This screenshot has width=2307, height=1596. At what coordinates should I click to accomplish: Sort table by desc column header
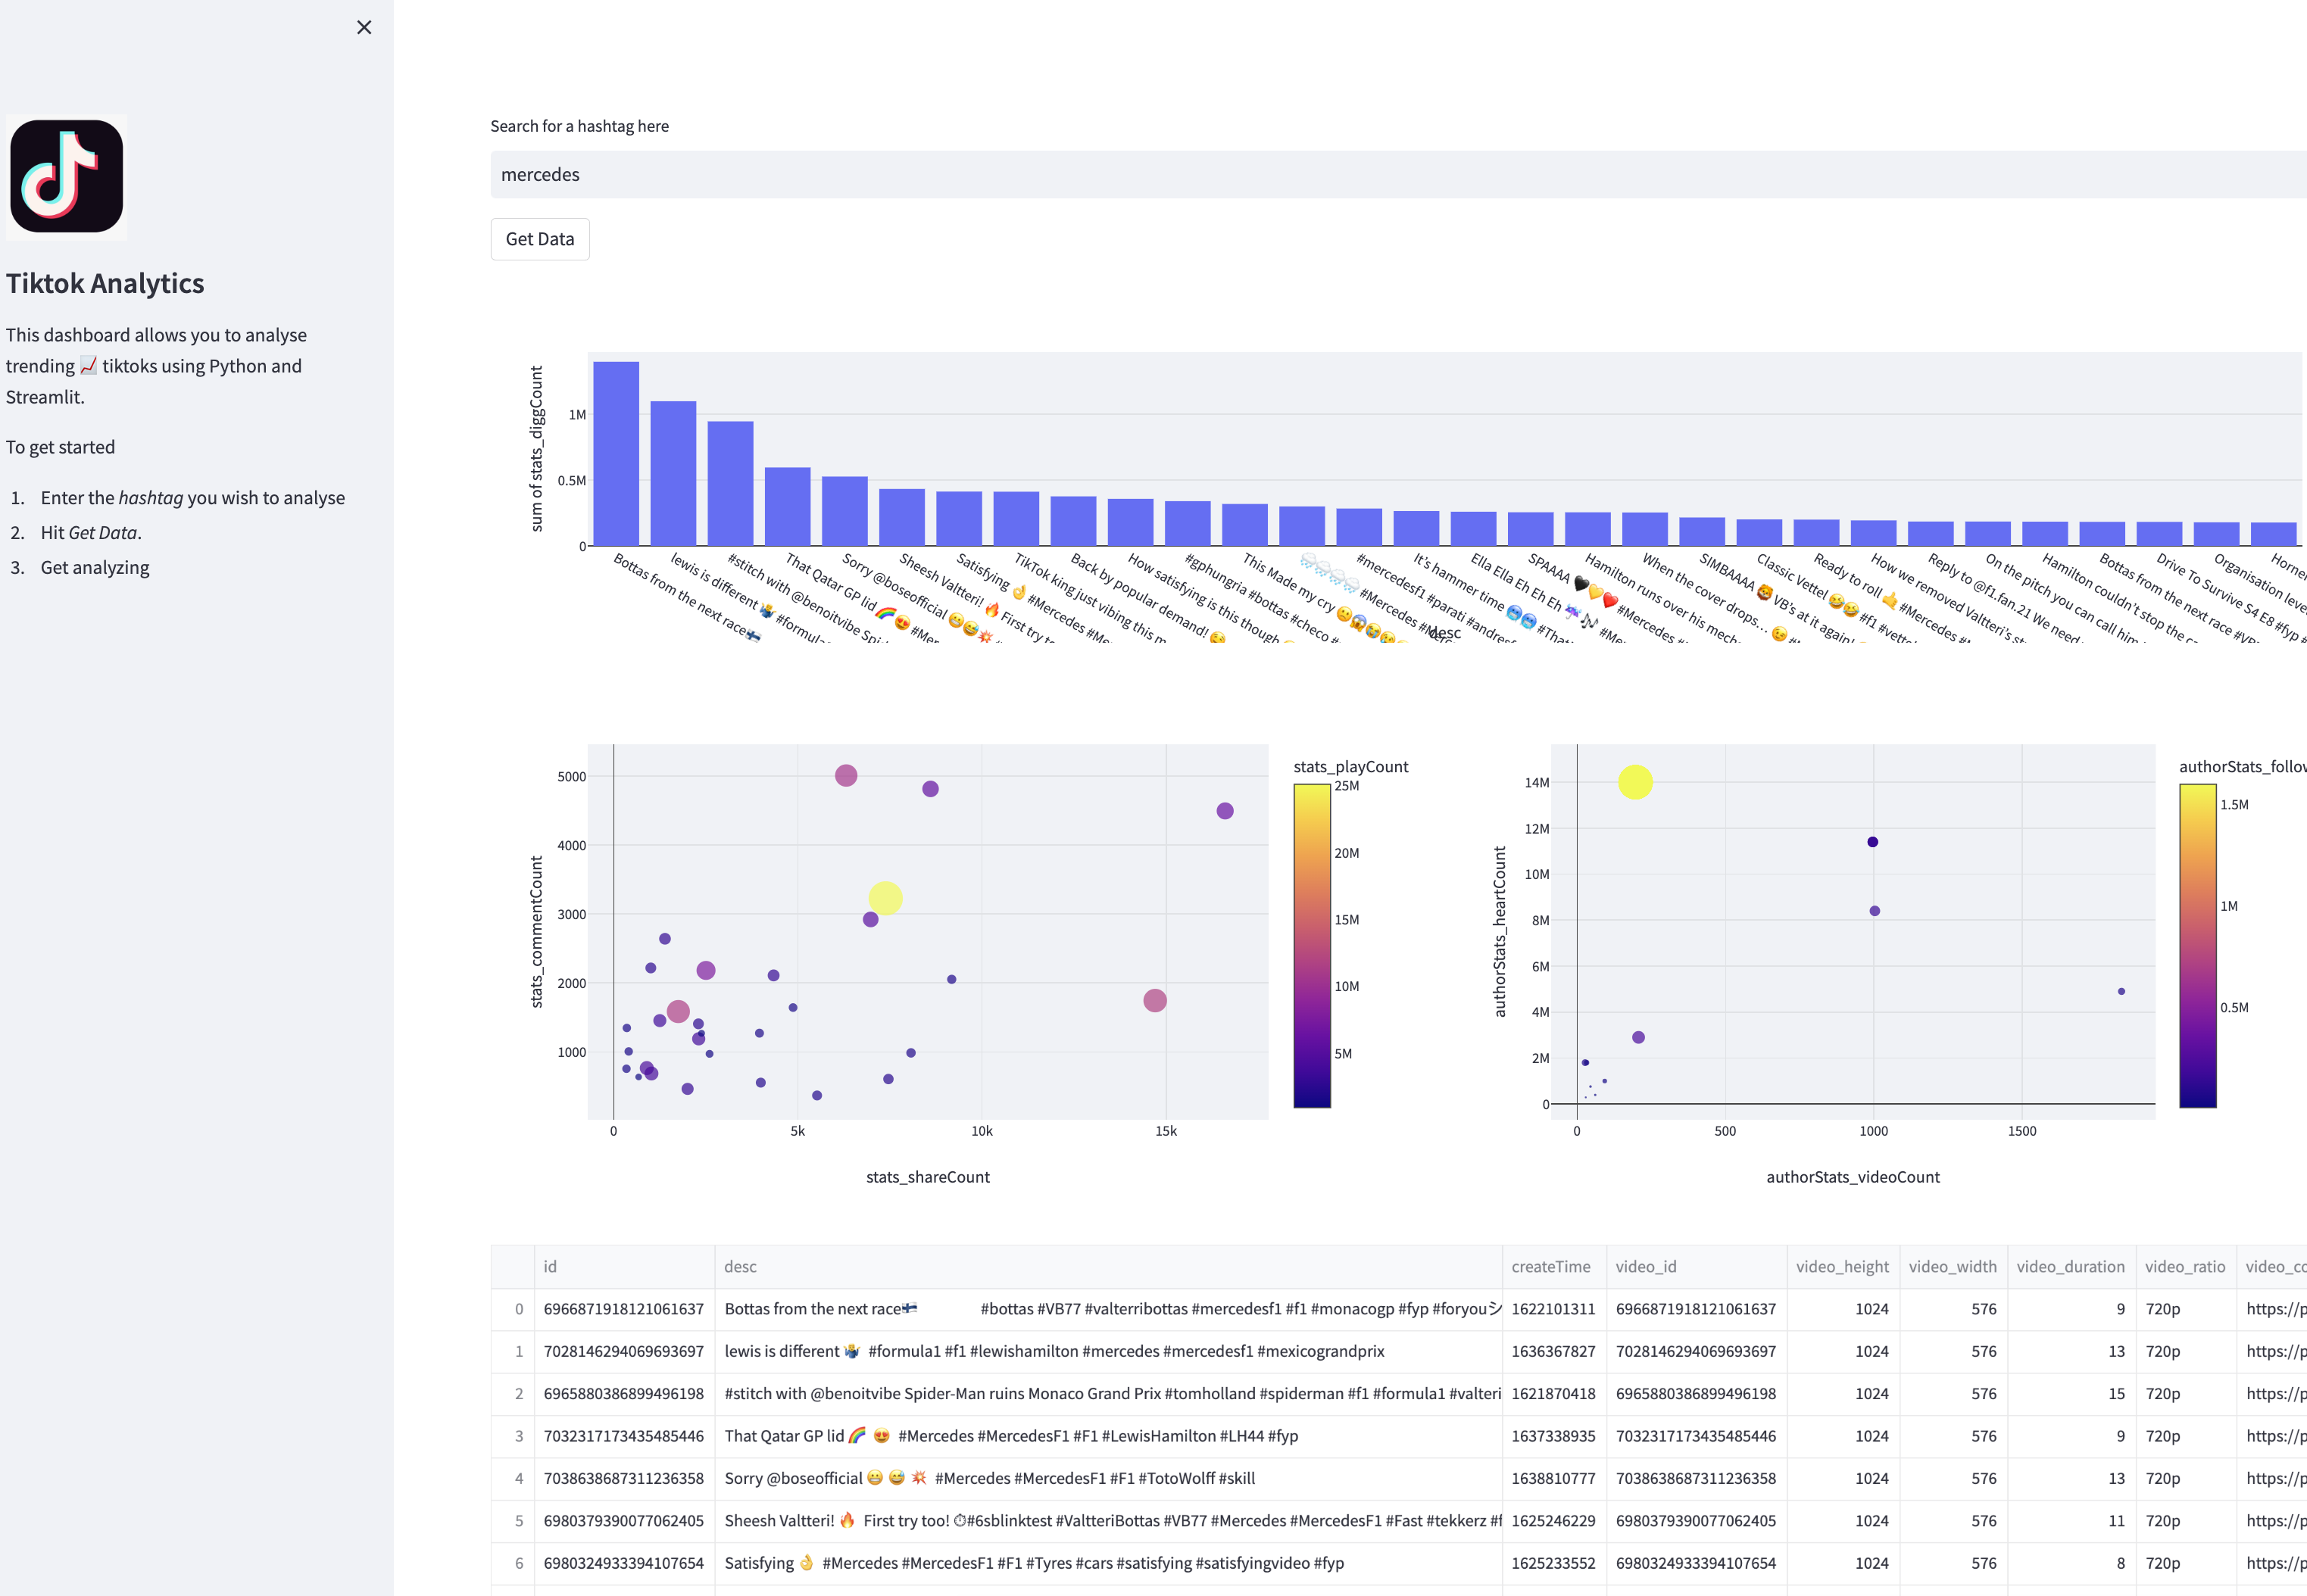[1109, 1266]
